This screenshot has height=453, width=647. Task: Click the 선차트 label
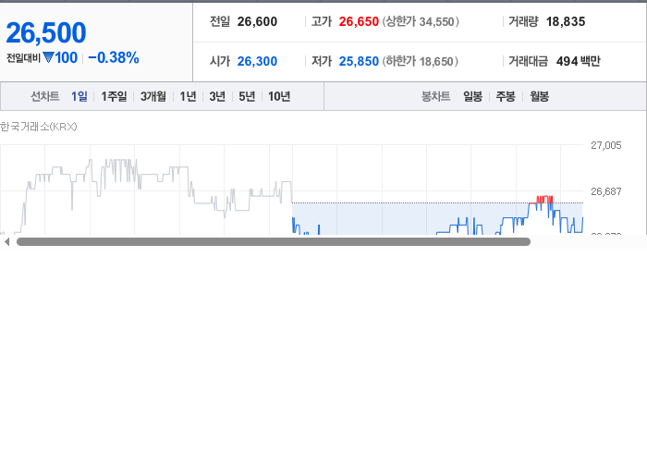(x=45, y=96)
